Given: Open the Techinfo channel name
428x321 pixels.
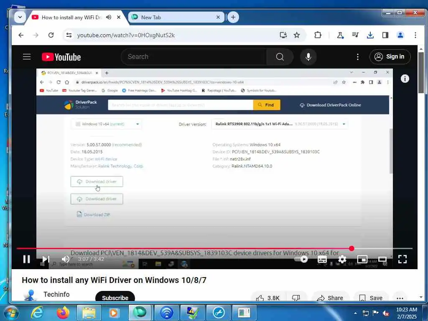Looking at the screenshot, I should 56,294.
